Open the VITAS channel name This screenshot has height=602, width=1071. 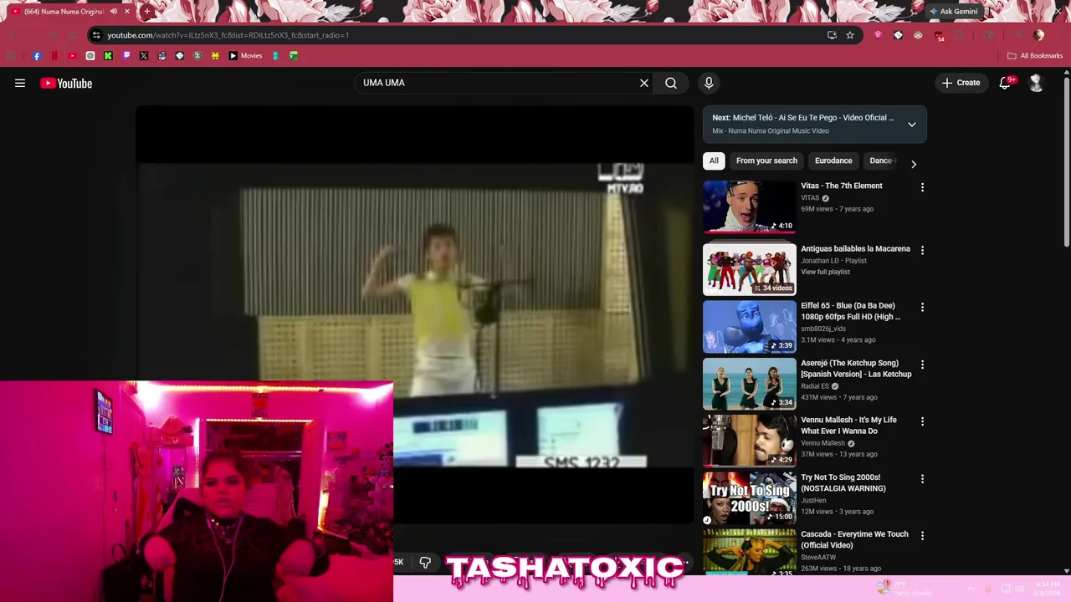(810, 198)
